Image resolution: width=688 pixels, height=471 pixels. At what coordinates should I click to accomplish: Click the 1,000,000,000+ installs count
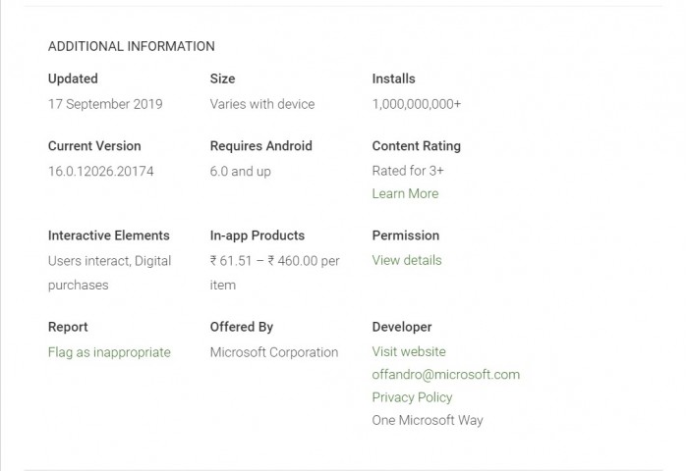pyautogui.click(x=417, y=104)
